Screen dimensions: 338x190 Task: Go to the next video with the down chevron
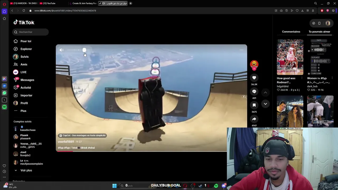tap(265, 104)
